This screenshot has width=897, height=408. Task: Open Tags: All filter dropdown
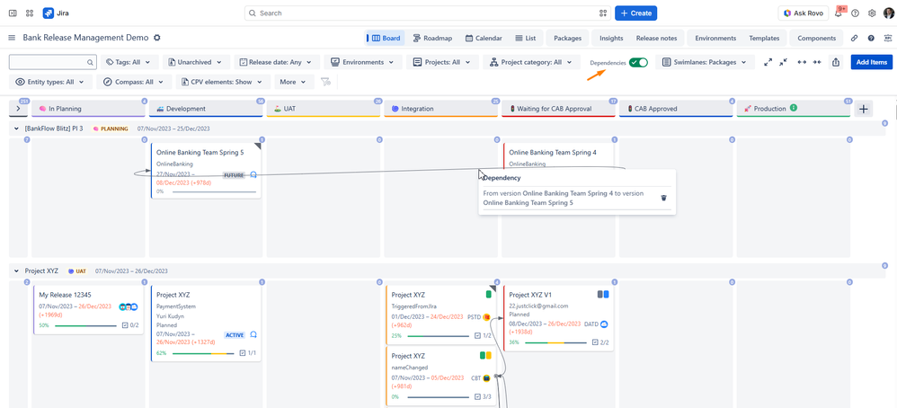129,62
